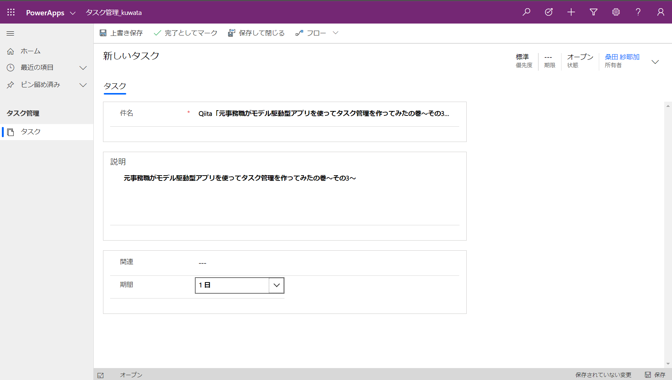
Task: Click the checkmark icon for 完了としてマーク
Action: [x=157, y=33]
